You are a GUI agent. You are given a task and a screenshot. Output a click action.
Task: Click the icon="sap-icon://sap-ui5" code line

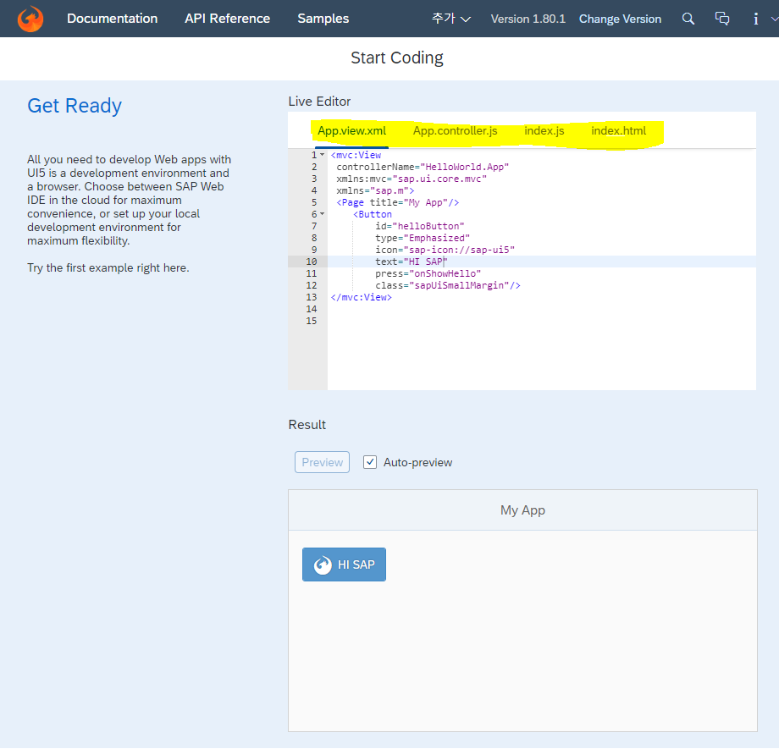tap(445, 250)
